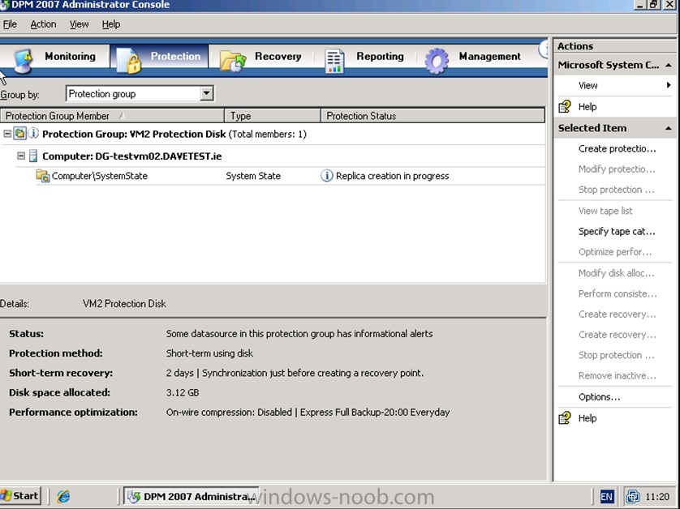Click the Start button
The height and width of the screenshot is (509, 680).
click(x=21, y=496)
